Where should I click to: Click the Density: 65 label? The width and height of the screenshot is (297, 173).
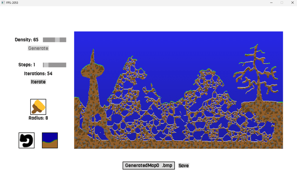[x=27, y=40]
